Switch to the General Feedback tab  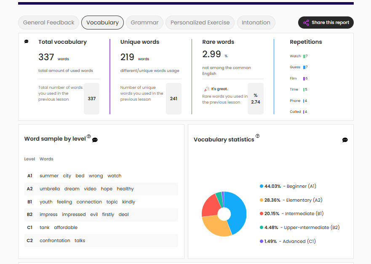coord(48,22)
